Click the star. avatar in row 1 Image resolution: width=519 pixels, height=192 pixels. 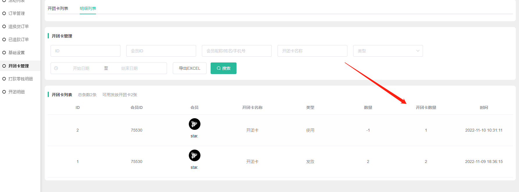(194, 124)
